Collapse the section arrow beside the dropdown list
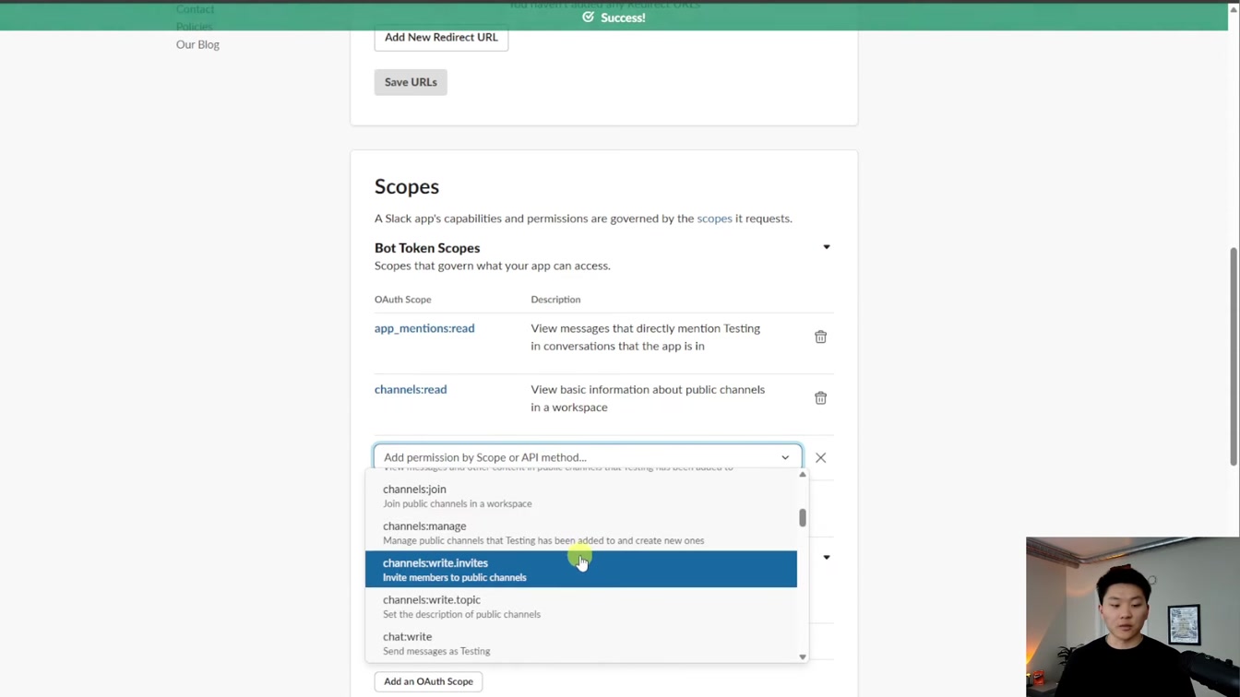 coord(827,557)
